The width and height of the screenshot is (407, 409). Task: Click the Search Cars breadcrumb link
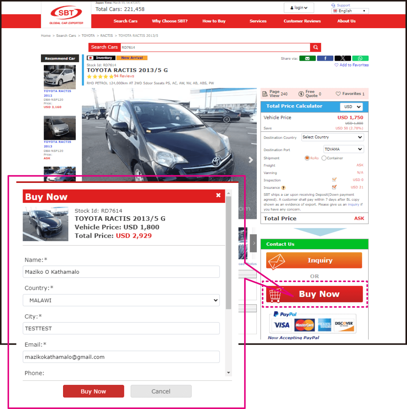(66, 36)
